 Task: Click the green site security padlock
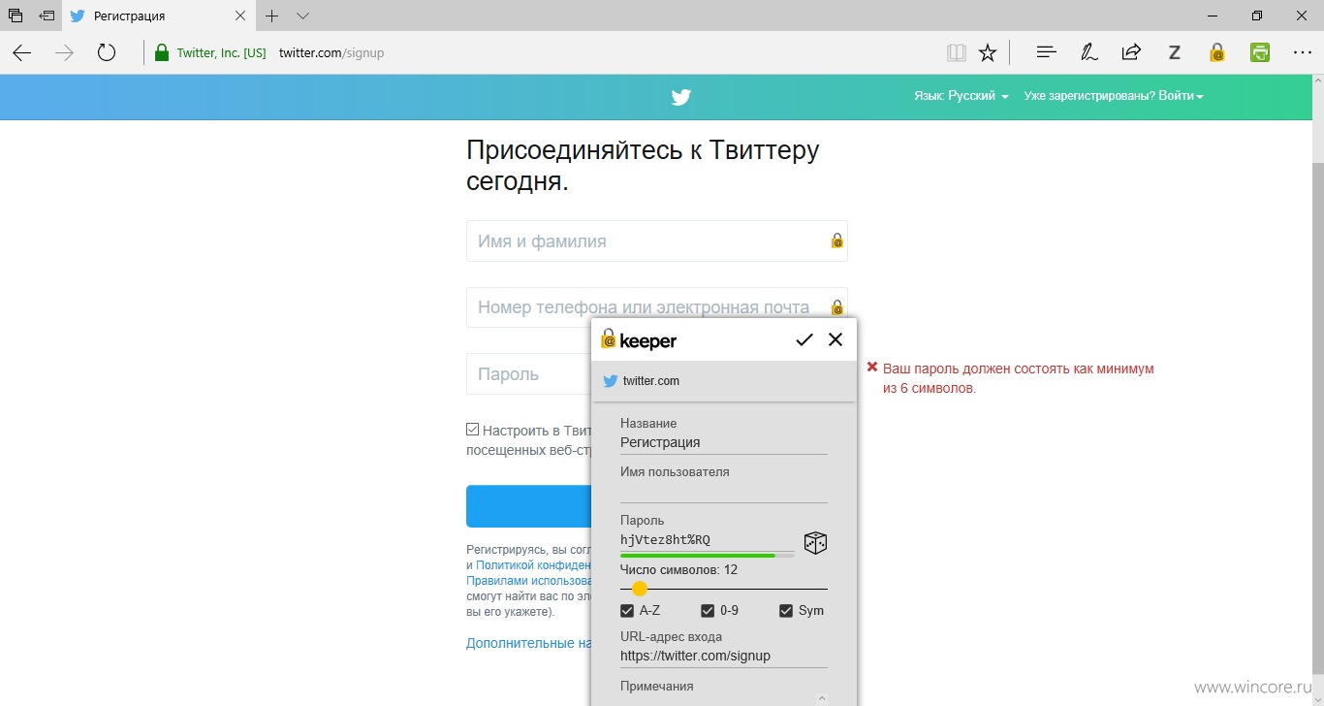[162, 52]
